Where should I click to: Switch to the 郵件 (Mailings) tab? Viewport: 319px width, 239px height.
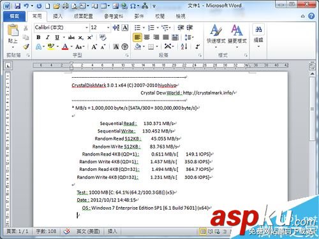coord(139,16)
